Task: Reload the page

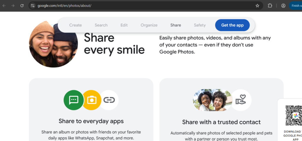Action: [22, 6]
